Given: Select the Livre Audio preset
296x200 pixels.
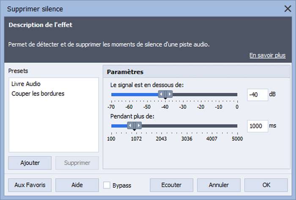Looking at the screenshot, I should coord(26,84).
